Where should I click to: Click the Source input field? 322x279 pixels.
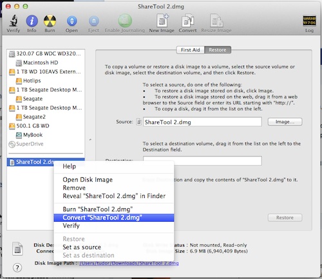point(202,122)
